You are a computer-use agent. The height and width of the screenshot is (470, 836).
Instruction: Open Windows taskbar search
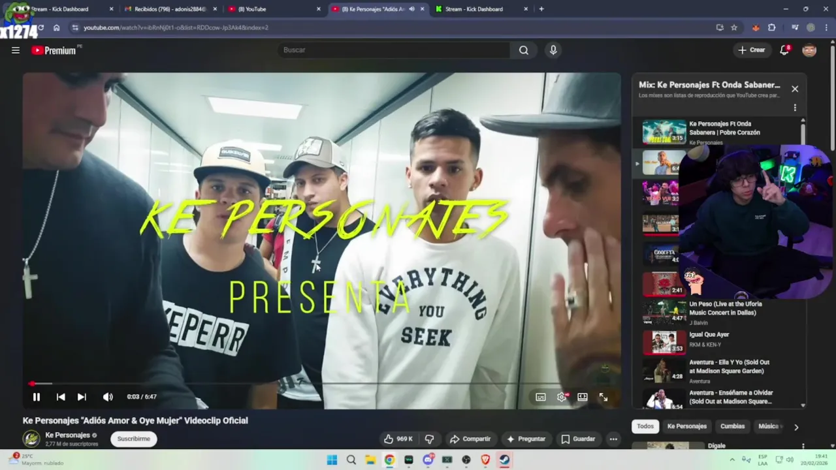(x=351, y=460)
